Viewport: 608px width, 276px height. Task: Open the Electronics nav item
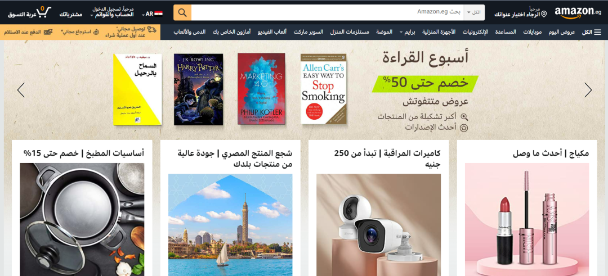pos(475,32)
